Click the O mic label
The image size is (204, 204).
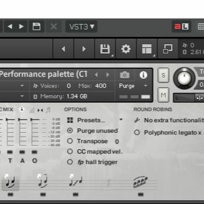pos(35,161)
